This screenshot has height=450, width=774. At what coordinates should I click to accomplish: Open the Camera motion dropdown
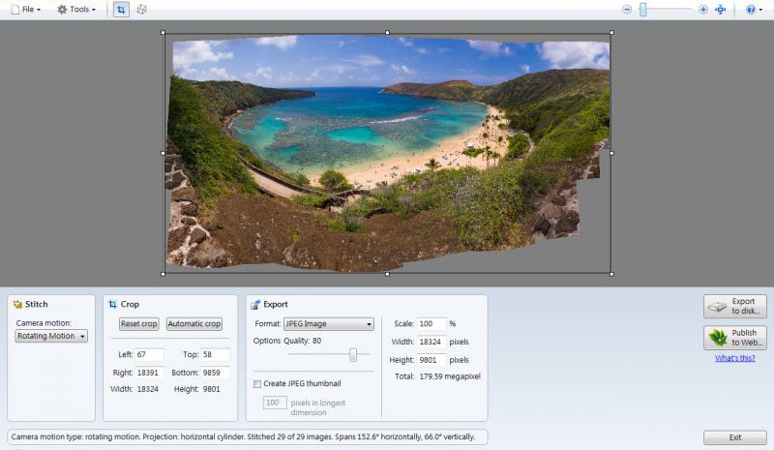pos(51,336)
